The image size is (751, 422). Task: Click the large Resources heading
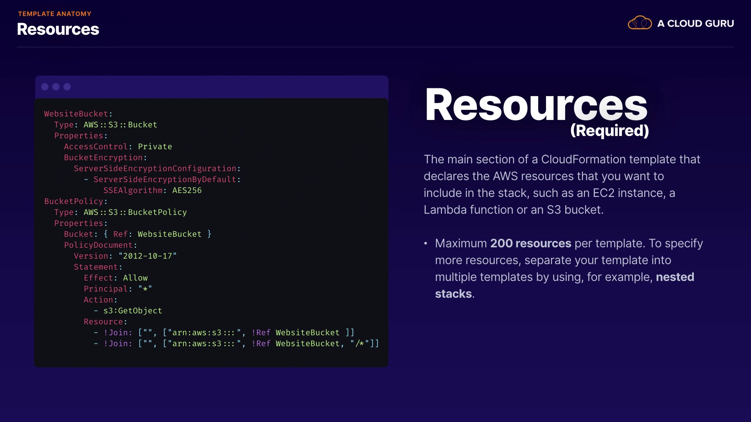pyautogui.click(x=536, y=105)
